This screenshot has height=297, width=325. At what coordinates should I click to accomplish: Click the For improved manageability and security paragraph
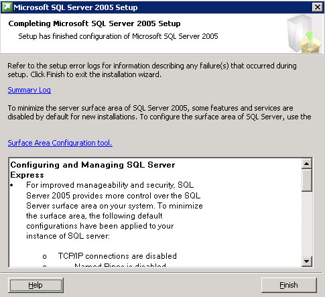(x=115, y=211)
